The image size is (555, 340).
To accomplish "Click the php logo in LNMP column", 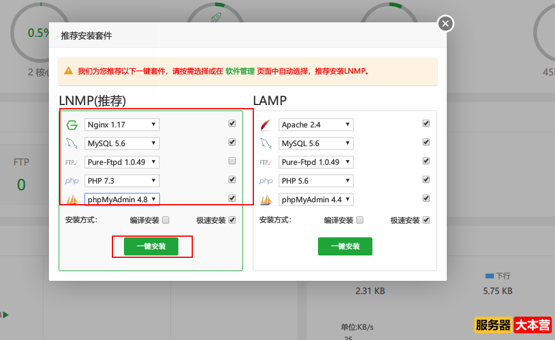I will click(x=72, y=181).
